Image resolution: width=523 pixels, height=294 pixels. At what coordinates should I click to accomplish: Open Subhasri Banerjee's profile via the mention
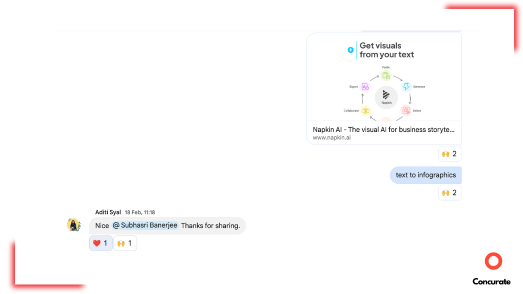[x=145, y=225]
